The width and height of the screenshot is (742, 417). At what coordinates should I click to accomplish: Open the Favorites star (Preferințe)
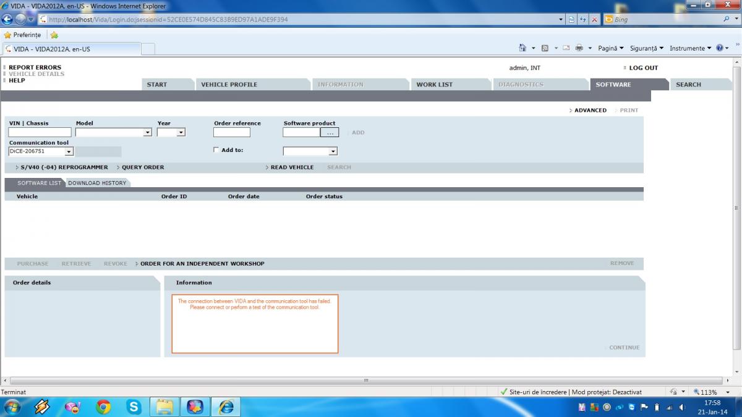[23, 35]
